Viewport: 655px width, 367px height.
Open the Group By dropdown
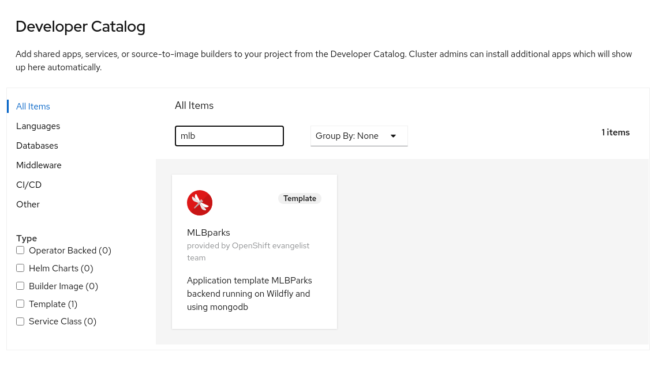click(359, 136)
